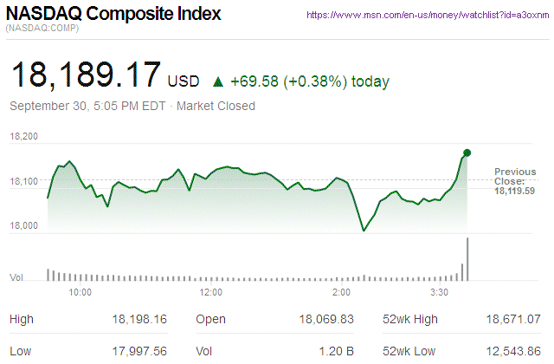Click the 10:00 time axis label

[80, 292]
